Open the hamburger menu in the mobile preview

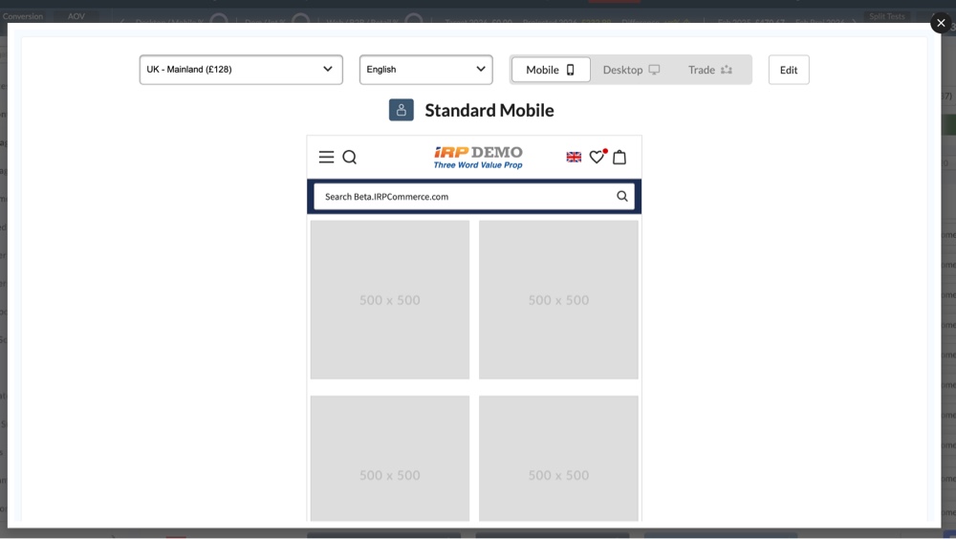click(x=326, y=158)
